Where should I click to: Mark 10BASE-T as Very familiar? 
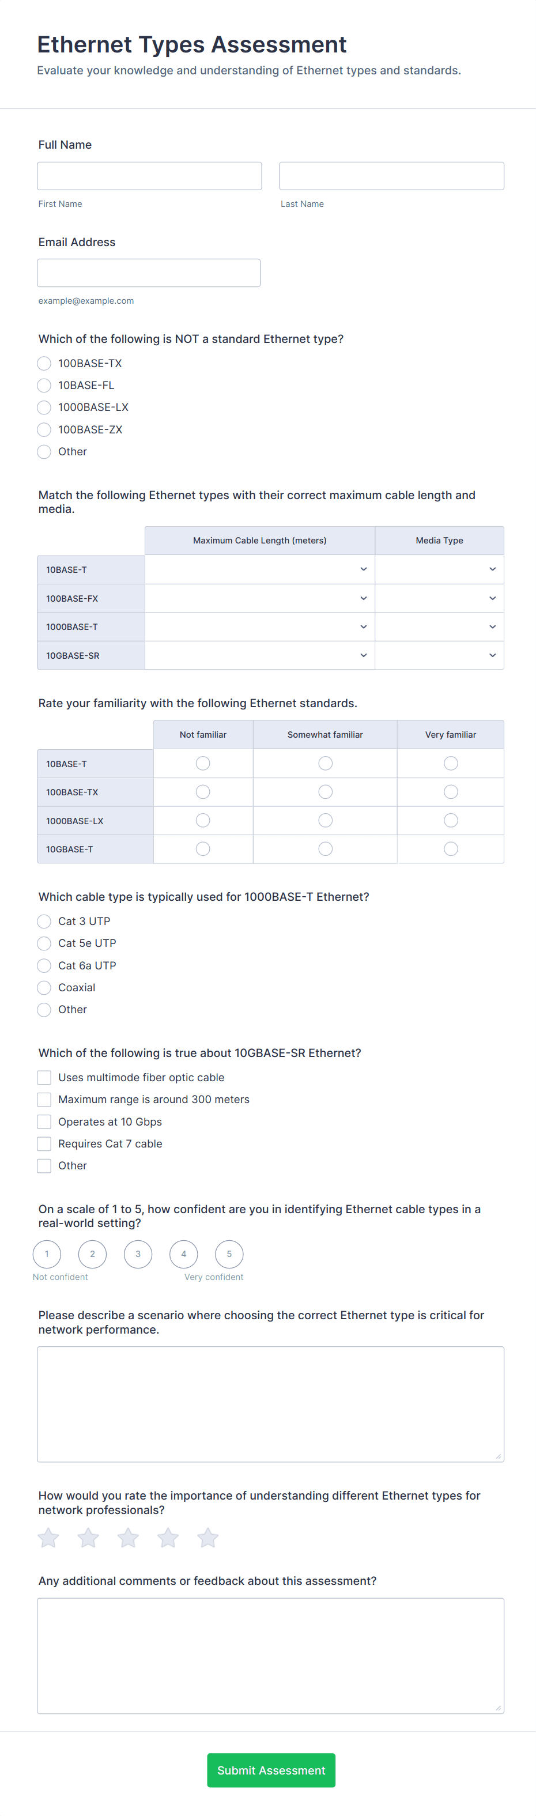pyautogui.click(x=451, y=764)
